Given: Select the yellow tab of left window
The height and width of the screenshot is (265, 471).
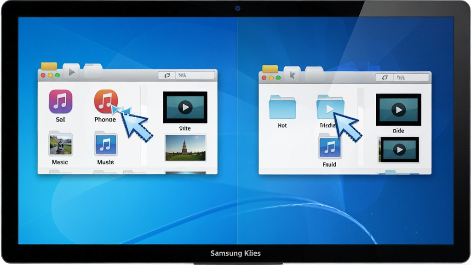Looking at the screenshot, I should (x=49, y=66).
